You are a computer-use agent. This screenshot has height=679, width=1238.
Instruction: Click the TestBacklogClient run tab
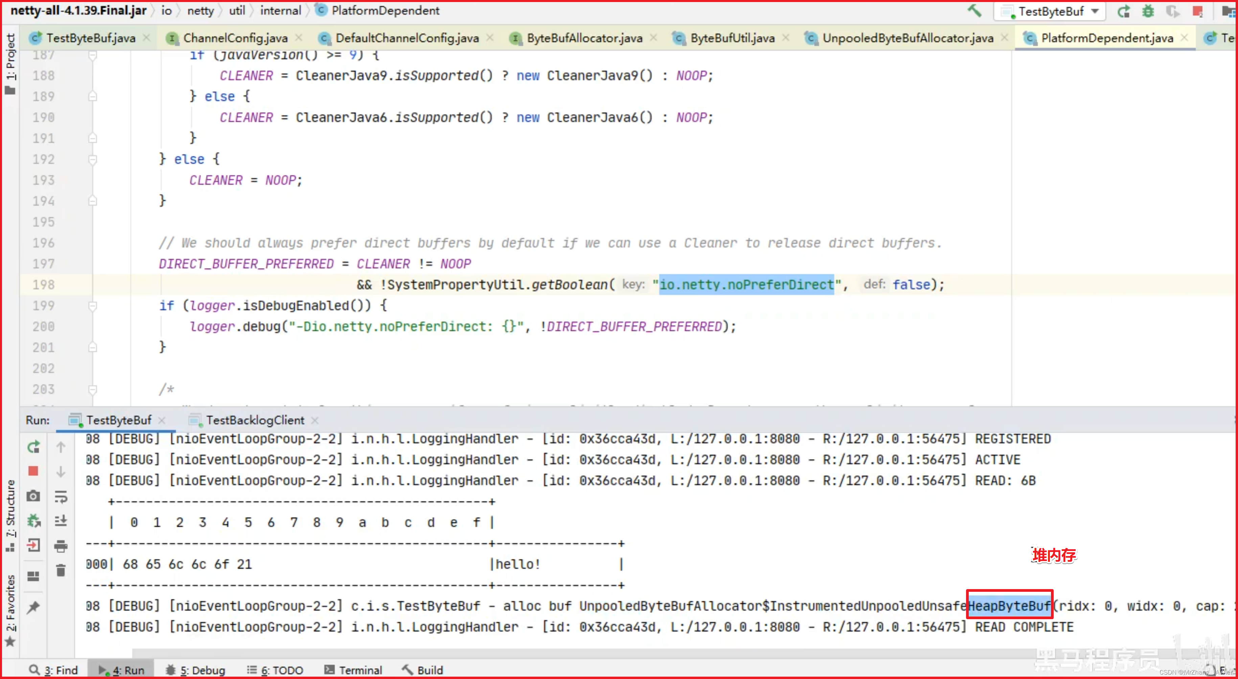tap(255, 420)
